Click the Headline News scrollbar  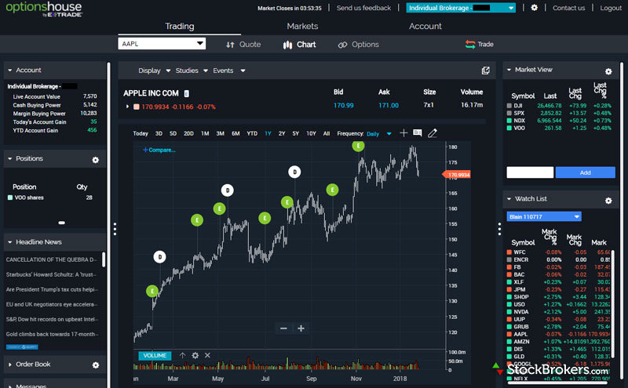pyautogui.click(x=104, y=259)
